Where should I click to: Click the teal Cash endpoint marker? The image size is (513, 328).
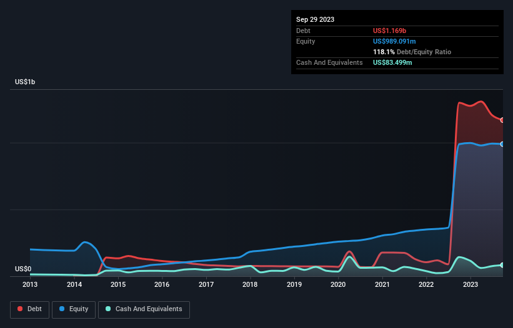pos(502,265)
